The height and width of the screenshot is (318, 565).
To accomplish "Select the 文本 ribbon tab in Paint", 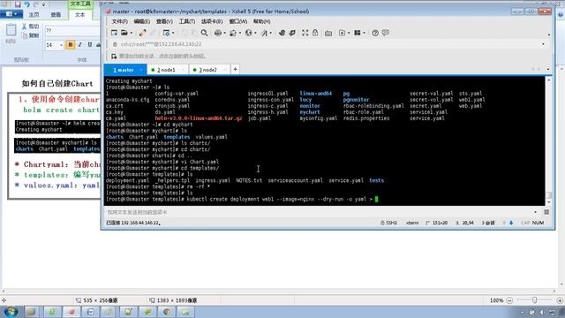I will click(x=79, y=14).
